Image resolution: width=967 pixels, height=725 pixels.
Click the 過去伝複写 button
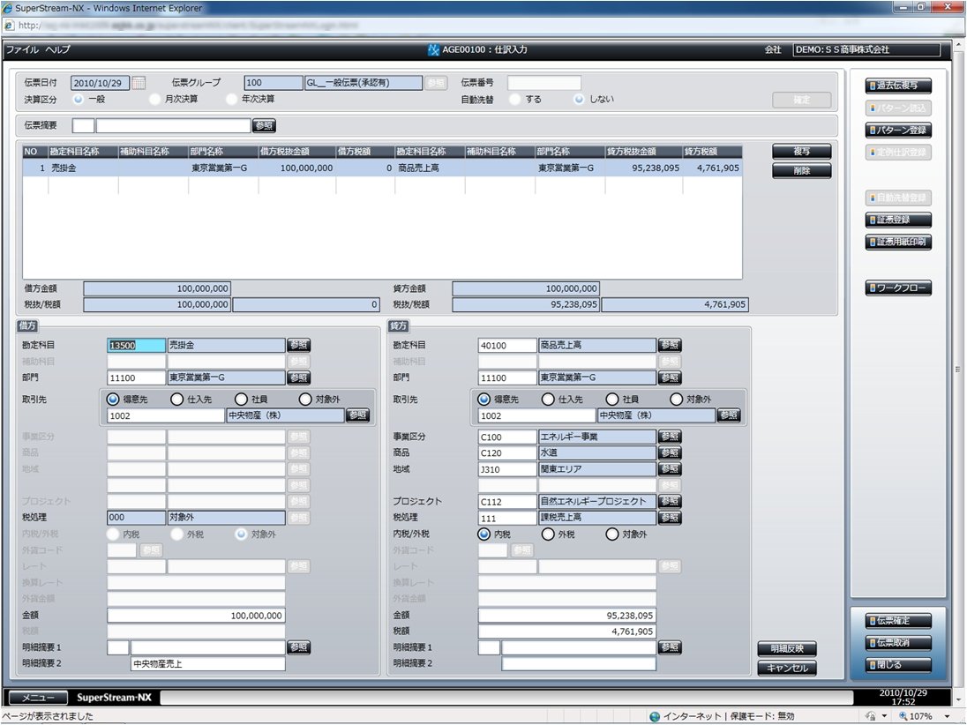[898, 86]
